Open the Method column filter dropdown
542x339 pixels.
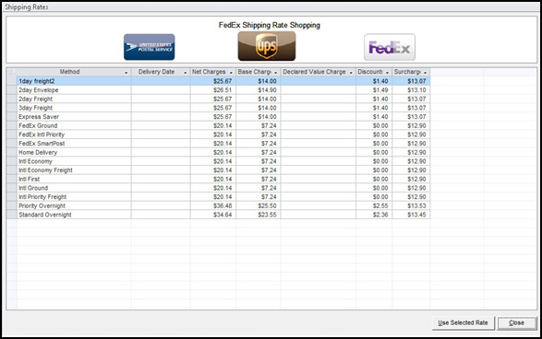click(126, 73)
